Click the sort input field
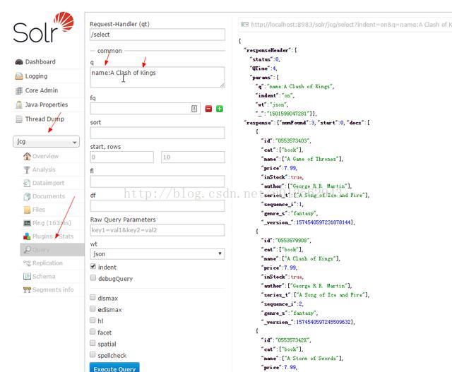Screen dimensions: 452x372 pyautogui.click(x=157, y=133)
